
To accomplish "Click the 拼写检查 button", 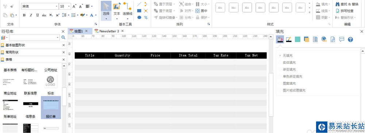I will coord(345,11).
